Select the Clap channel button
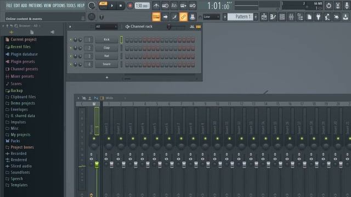This screenshot has width=351, height=197. 106,48
